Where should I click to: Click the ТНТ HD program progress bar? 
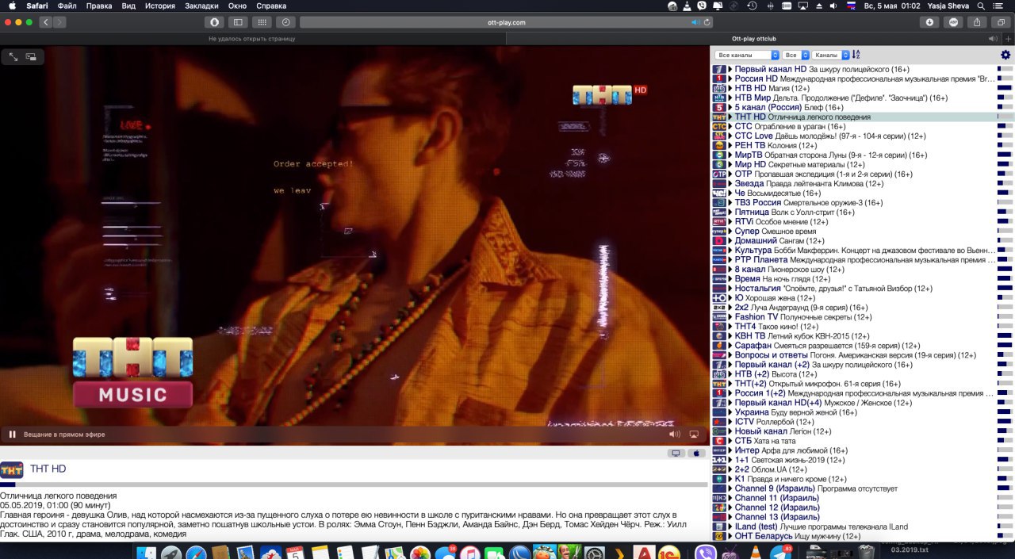point(354,484)
